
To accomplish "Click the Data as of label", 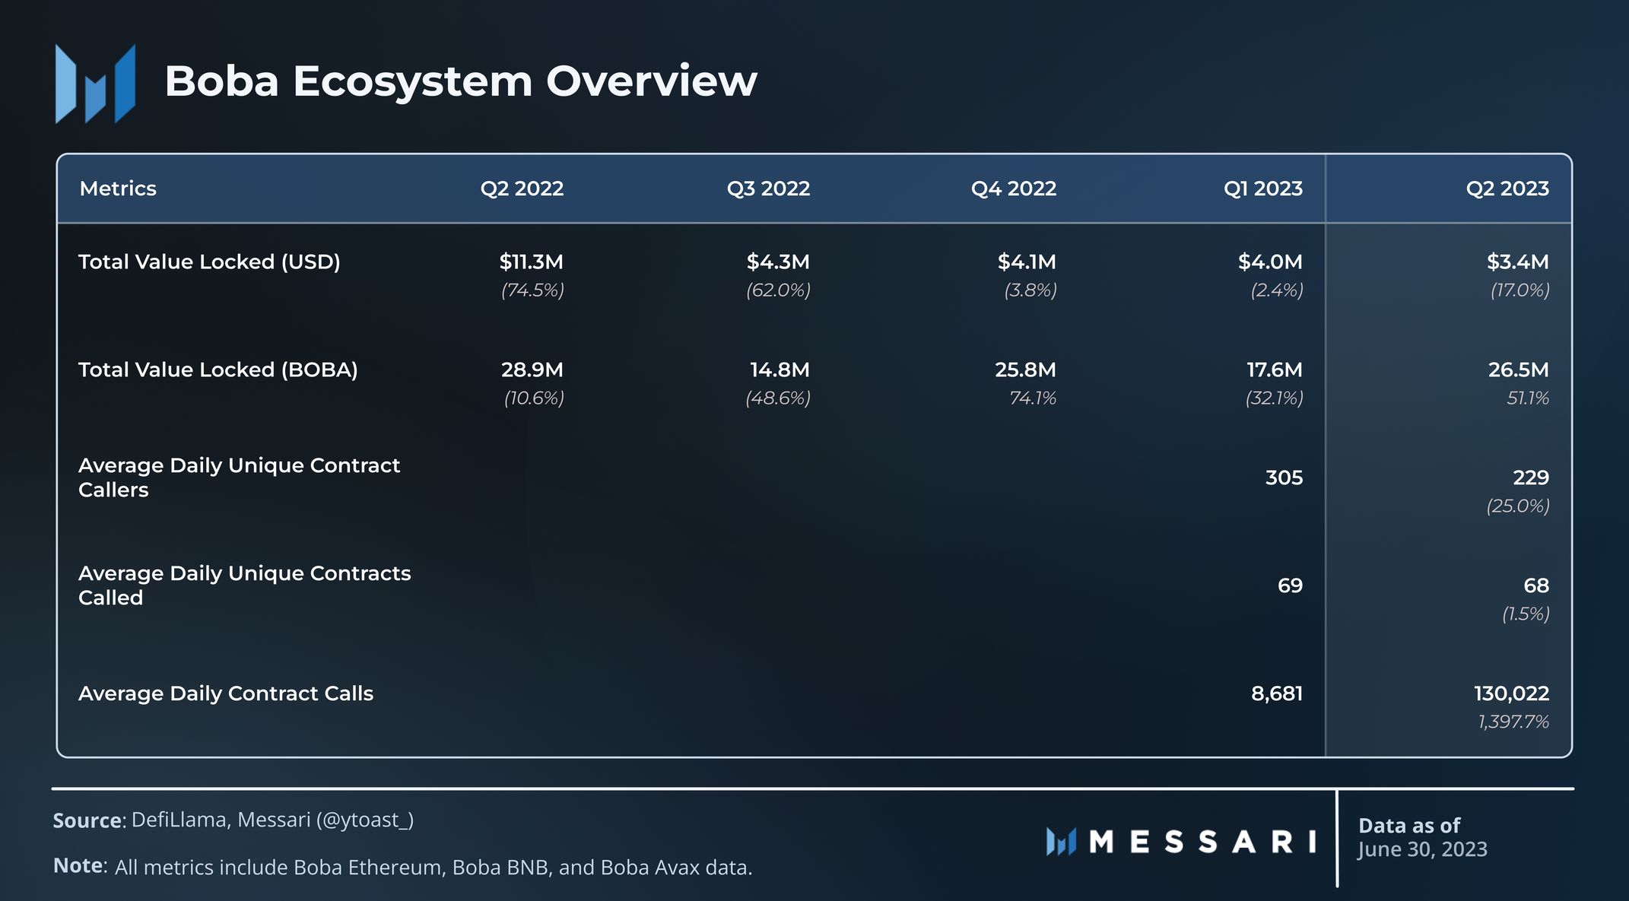I will pyautogui.click(x=1409, y=826).
